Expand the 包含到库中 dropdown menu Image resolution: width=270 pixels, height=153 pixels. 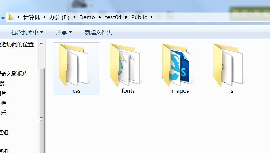(27, 33)
